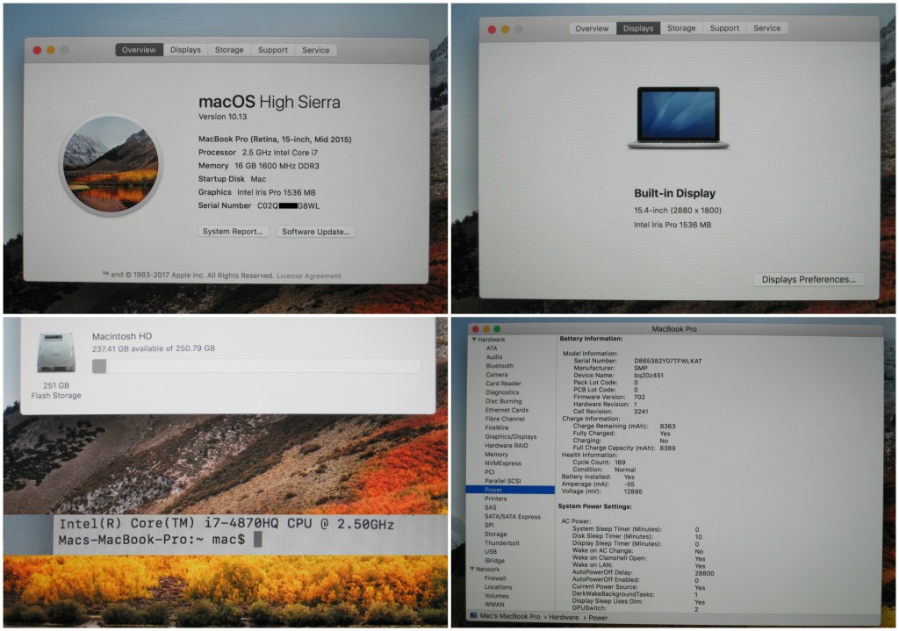Image resolution: width=899 pixels, height=631 pixels.
Task: Select Locations under Network
Action: pyautogui.click(x=499, y=587)
